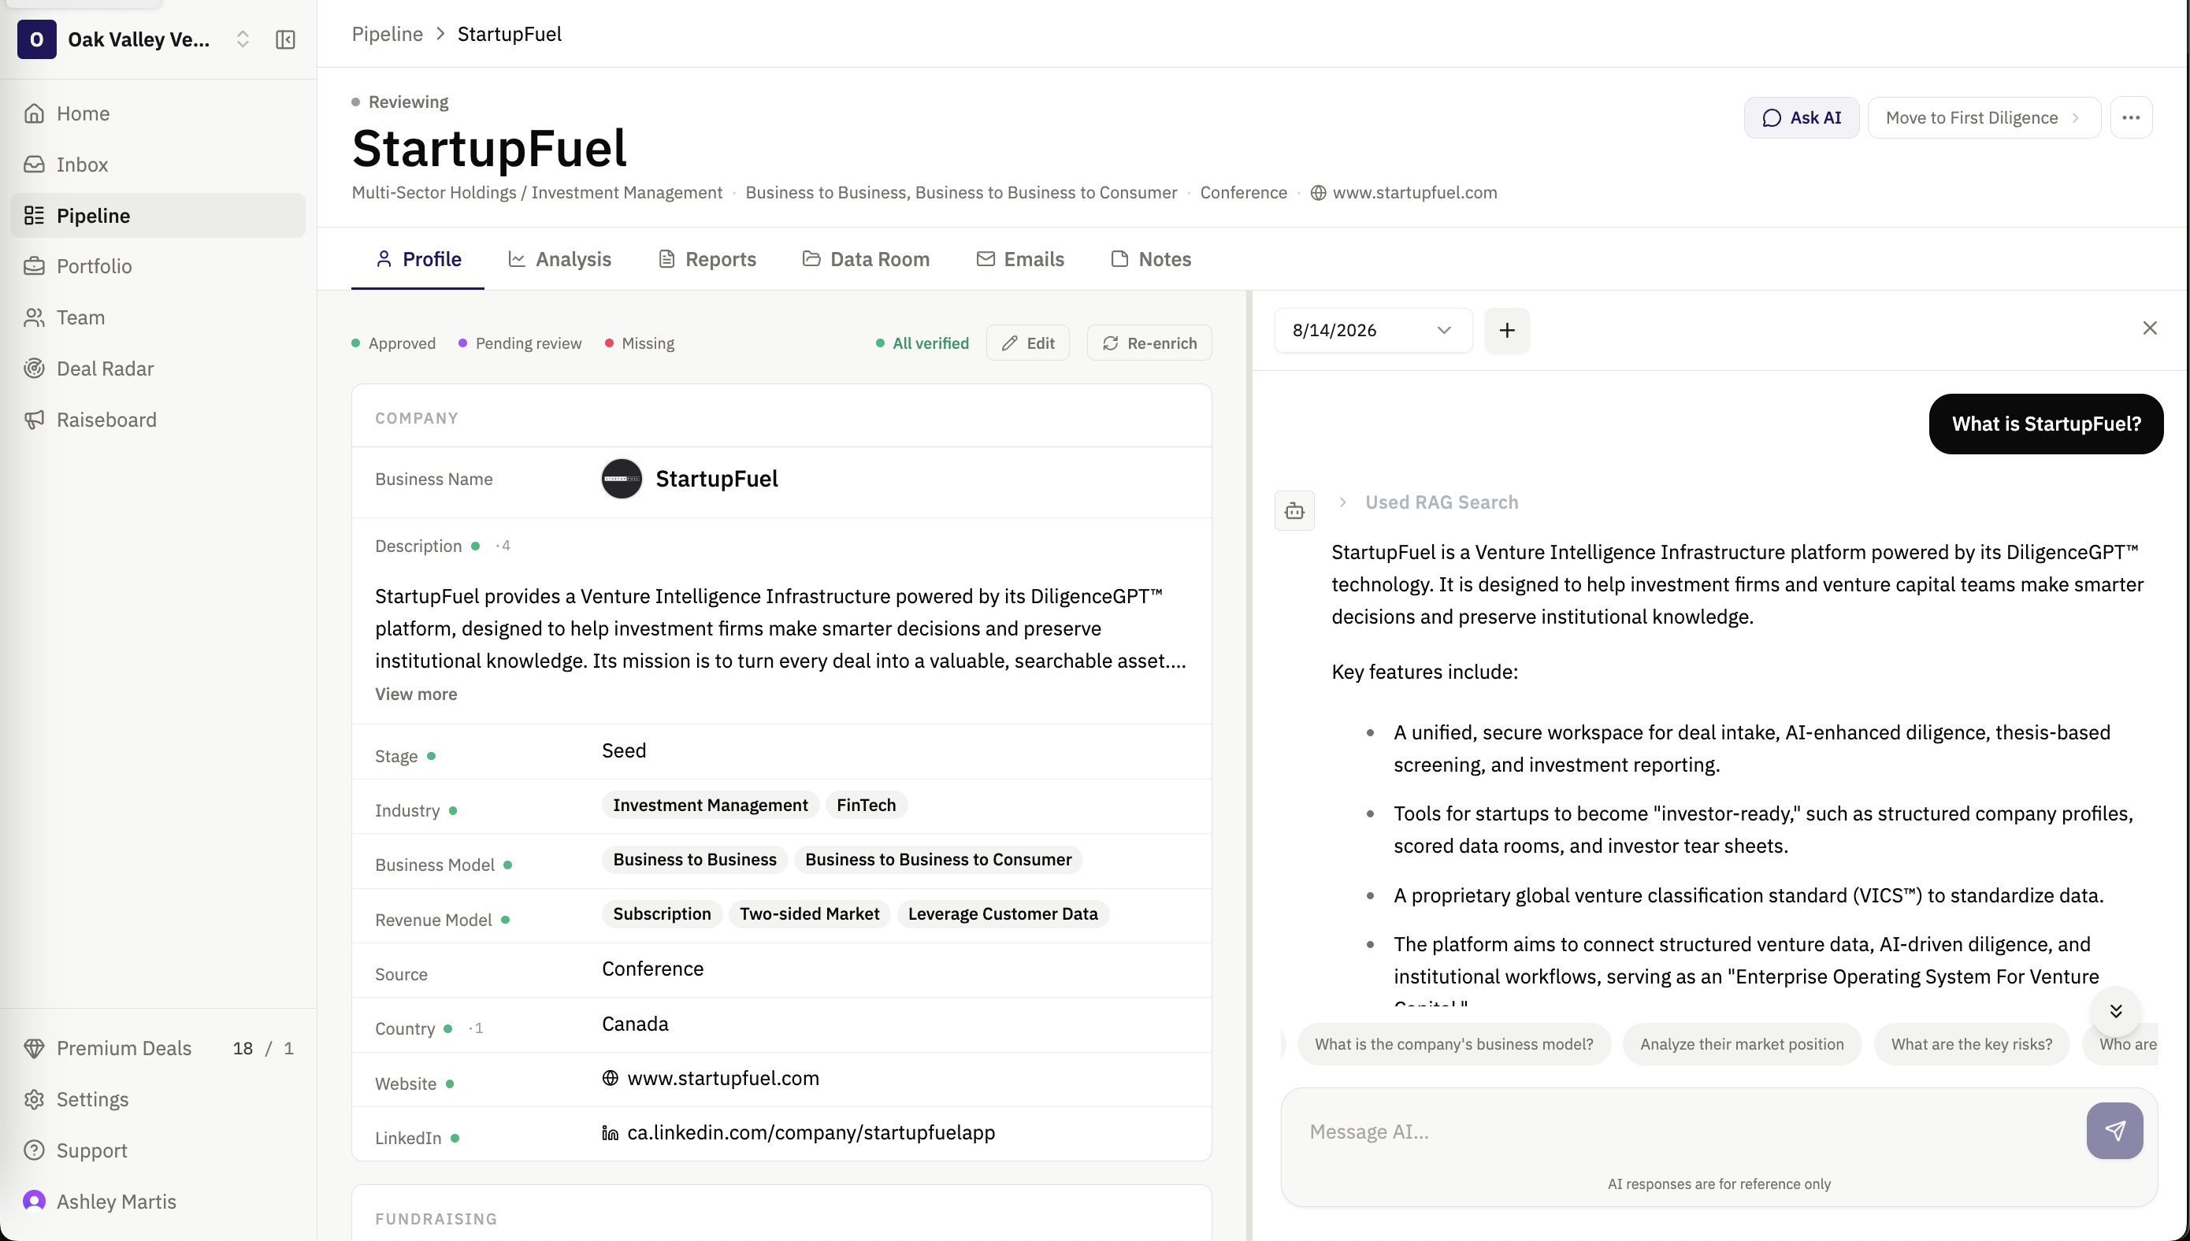Open Support help page
2190x1241 pixels.
click(x=158, y=1150)
